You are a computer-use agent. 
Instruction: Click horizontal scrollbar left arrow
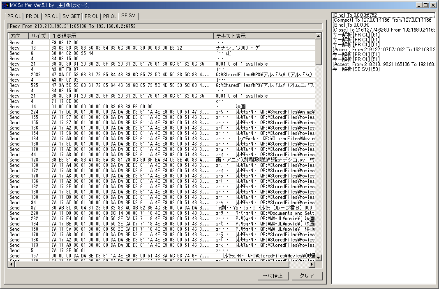[x=12, y=264]
